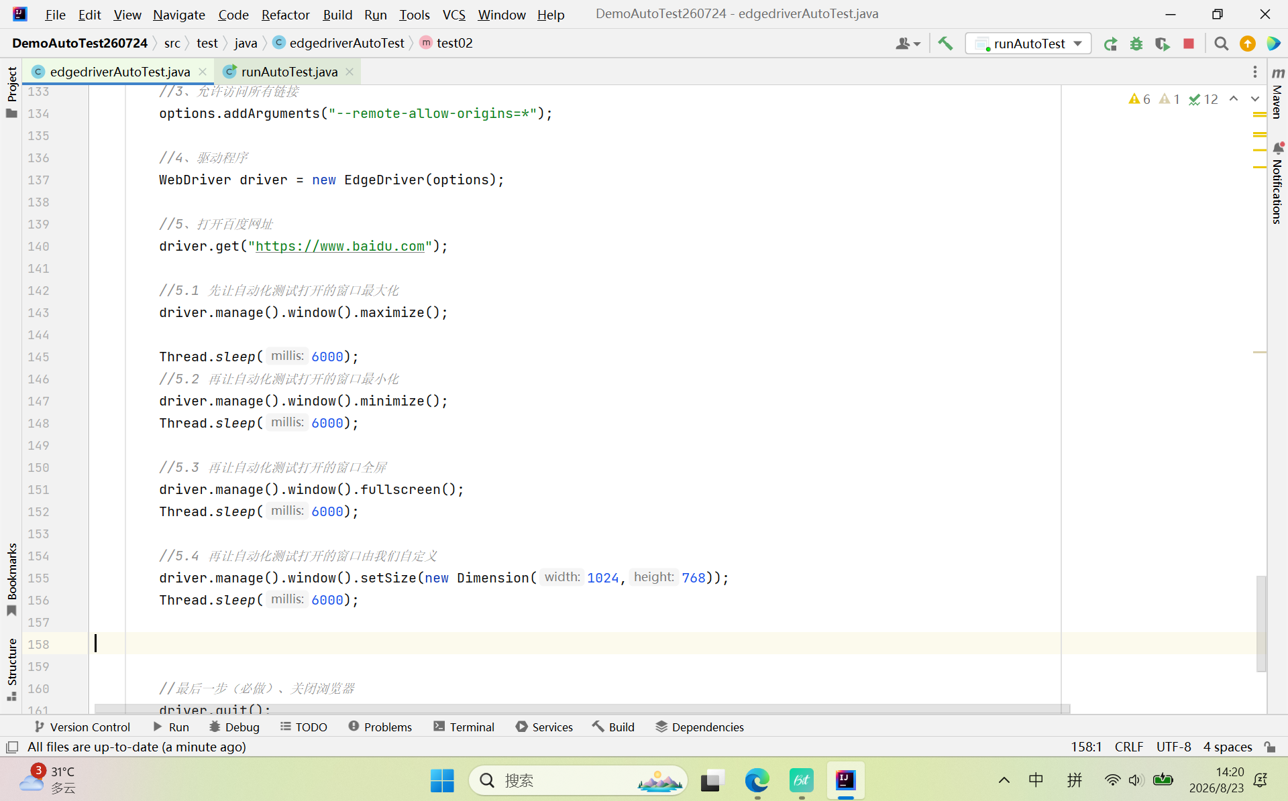Image resolution: width=1288 pixels, height=801 pixels.
Task: Switch to the runAutoTest.java tab
Action: (x=288, y=72)
